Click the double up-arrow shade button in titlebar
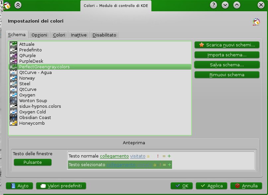 [x=18, y=5]
